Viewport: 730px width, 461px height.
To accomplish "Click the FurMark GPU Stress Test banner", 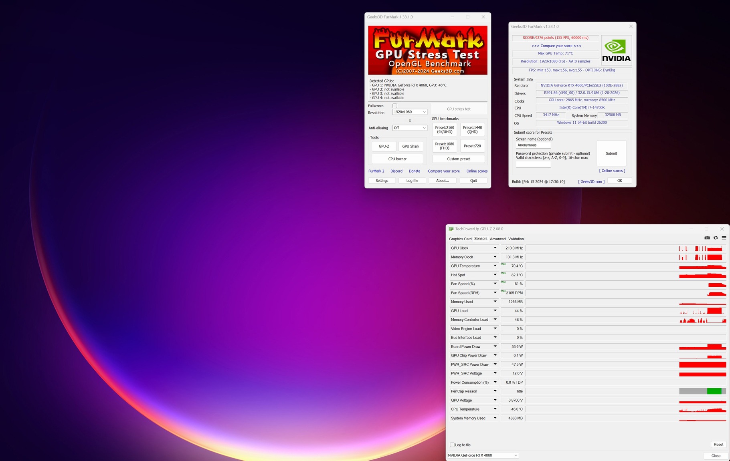I will click(428, 50).
